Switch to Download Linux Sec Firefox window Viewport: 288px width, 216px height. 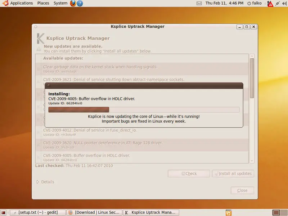pos(94,212)
